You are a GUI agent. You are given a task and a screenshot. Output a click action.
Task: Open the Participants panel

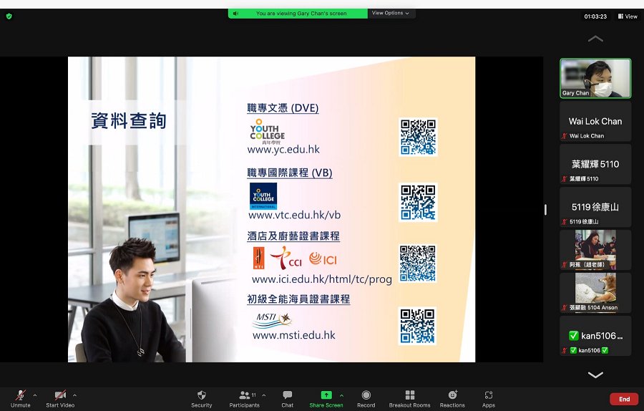pos(245,395)
